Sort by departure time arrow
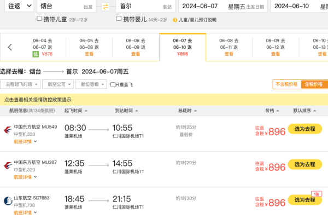Image resolution: width=328 pixels, height=218 pixels. pyautogui.click(x=86, y=111)
